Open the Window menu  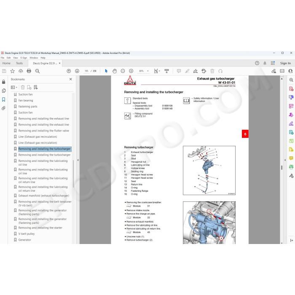point(34,58)
